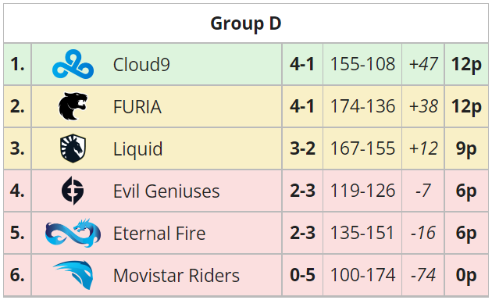The image size is (492, 300).
Task: Click the Cloud9 team logo
Action: 73,64
